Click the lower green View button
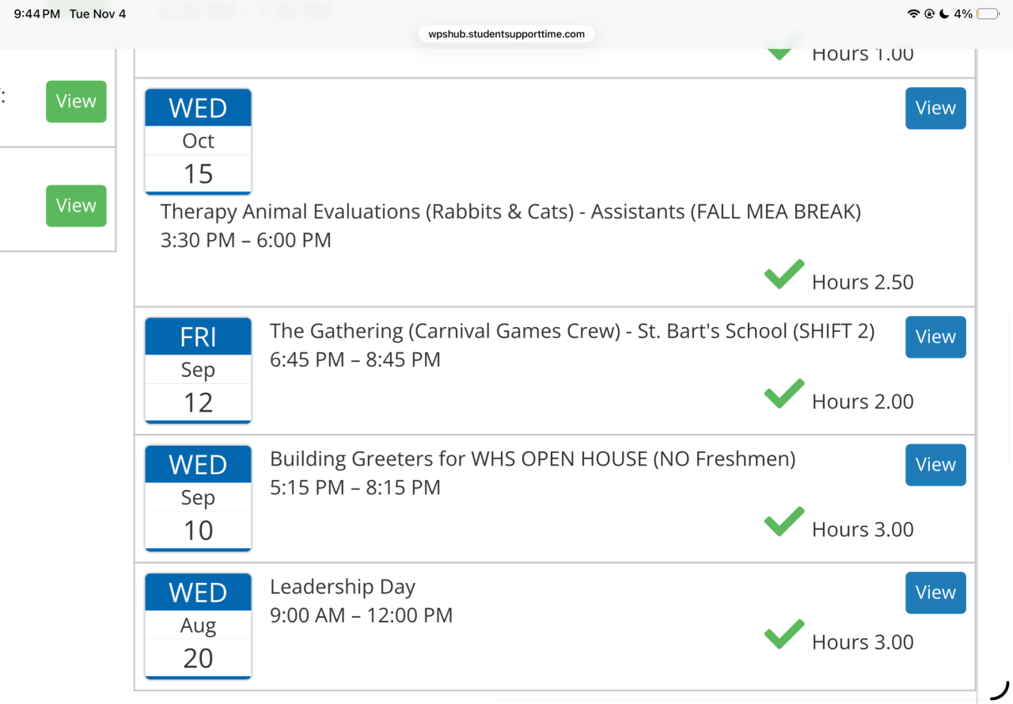1013x704 pixels. click(x=76, y=206)
